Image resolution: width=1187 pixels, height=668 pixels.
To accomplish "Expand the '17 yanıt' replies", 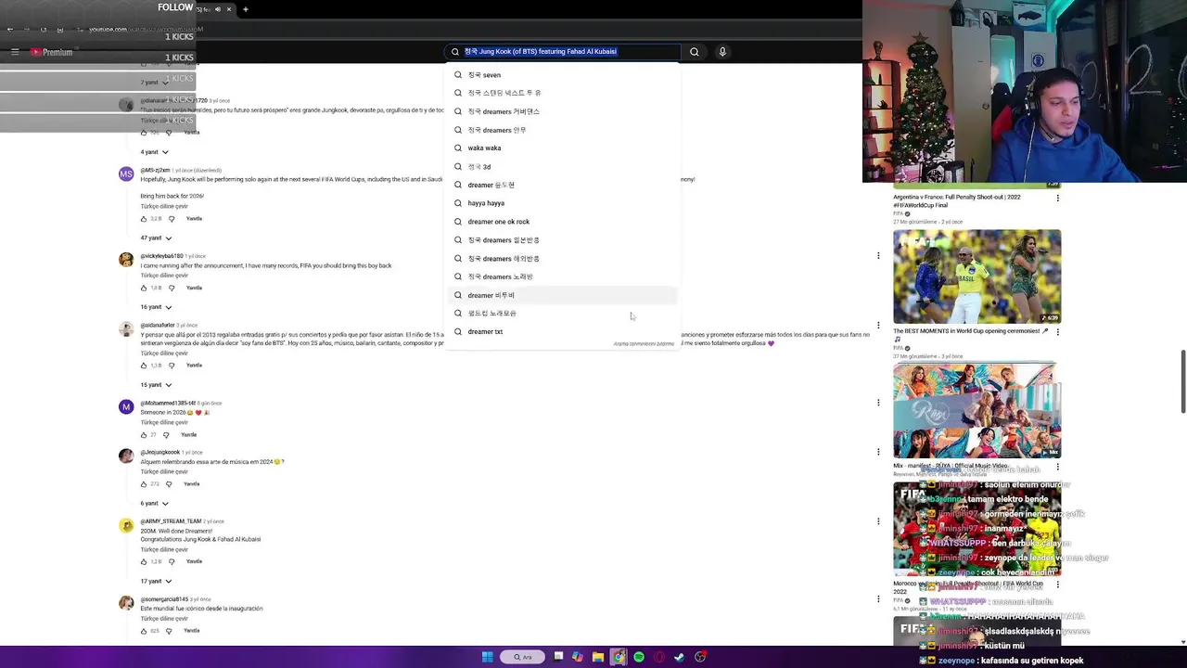I will [x=156, y=582].
